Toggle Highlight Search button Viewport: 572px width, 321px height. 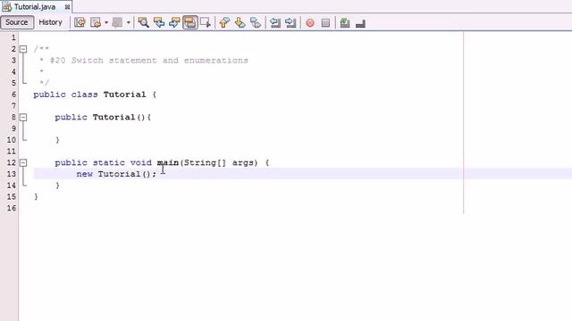click(x=190, y=22)
